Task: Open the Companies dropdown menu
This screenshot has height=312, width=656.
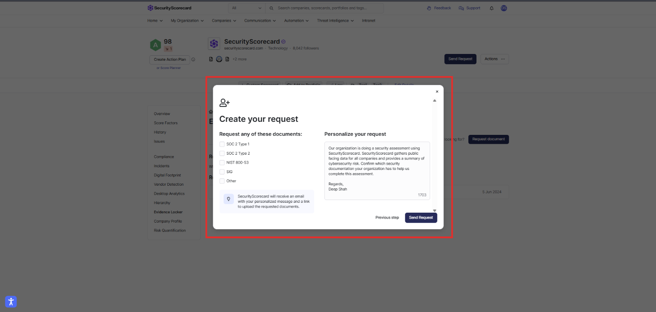Action: (x=224, y=21)
